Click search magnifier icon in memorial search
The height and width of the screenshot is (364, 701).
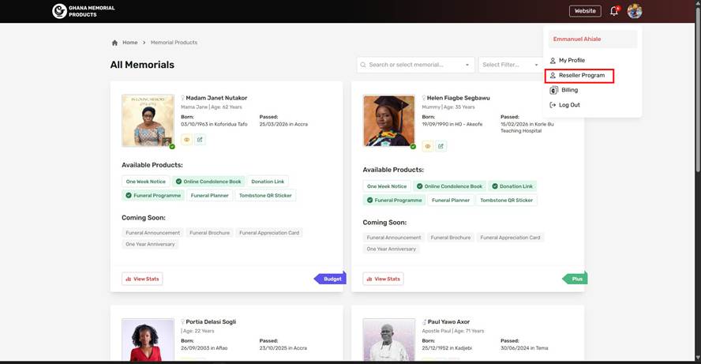click(x=363, y=65)
